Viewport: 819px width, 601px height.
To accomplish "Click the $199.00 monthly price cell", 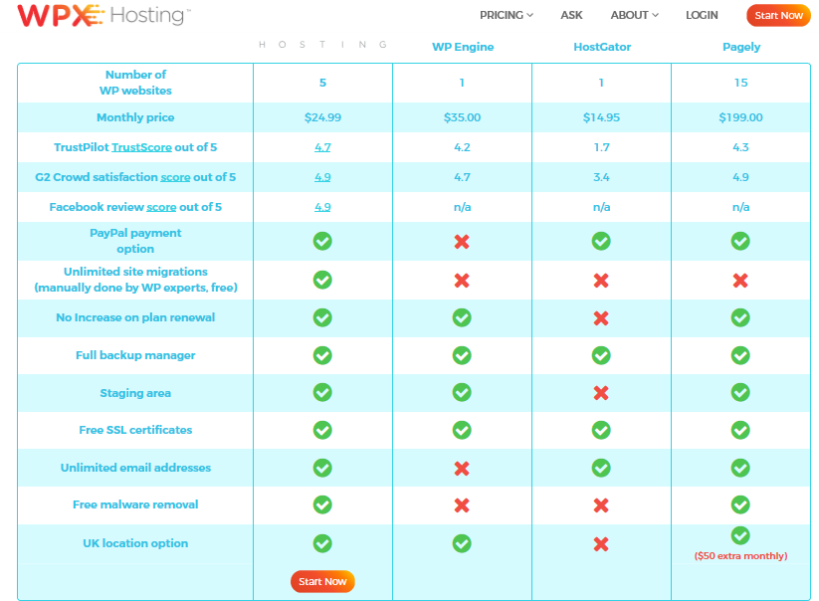I will pos(740,117).
